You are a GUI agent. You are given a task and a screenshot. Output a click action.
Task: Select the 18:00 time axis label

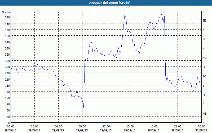coord(154,127)
